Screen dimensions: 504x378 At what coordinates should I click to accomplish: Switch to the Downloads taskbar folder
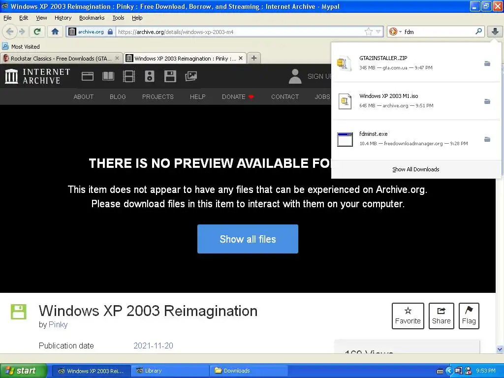[249, 371]
